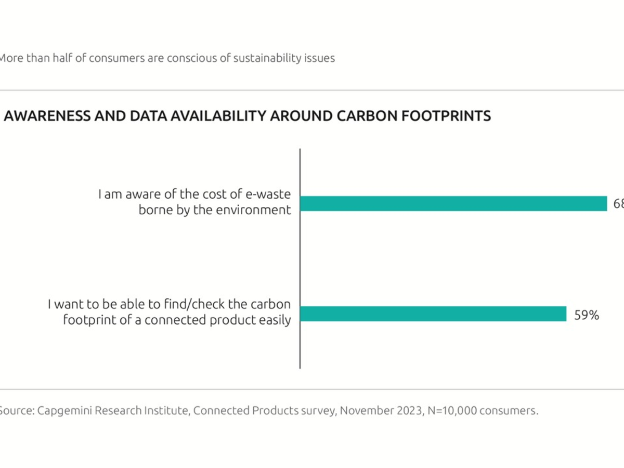Click the "I am aware of the cost of e-waste" label line

click(194, 194)
